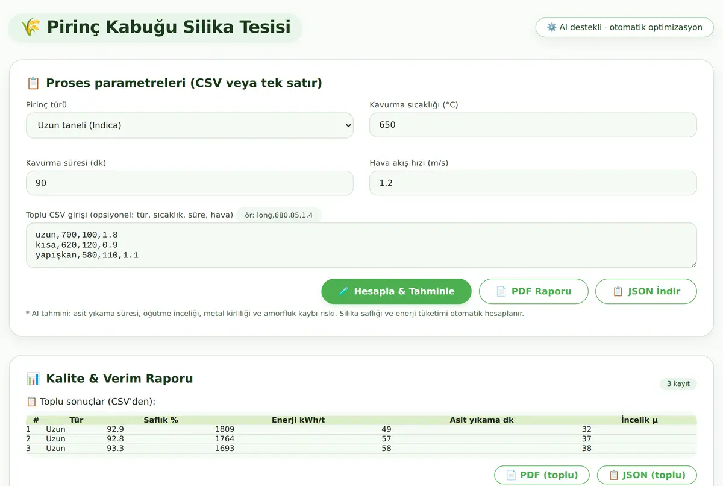Click the acid wash value 49

click(x=387, y=429)
